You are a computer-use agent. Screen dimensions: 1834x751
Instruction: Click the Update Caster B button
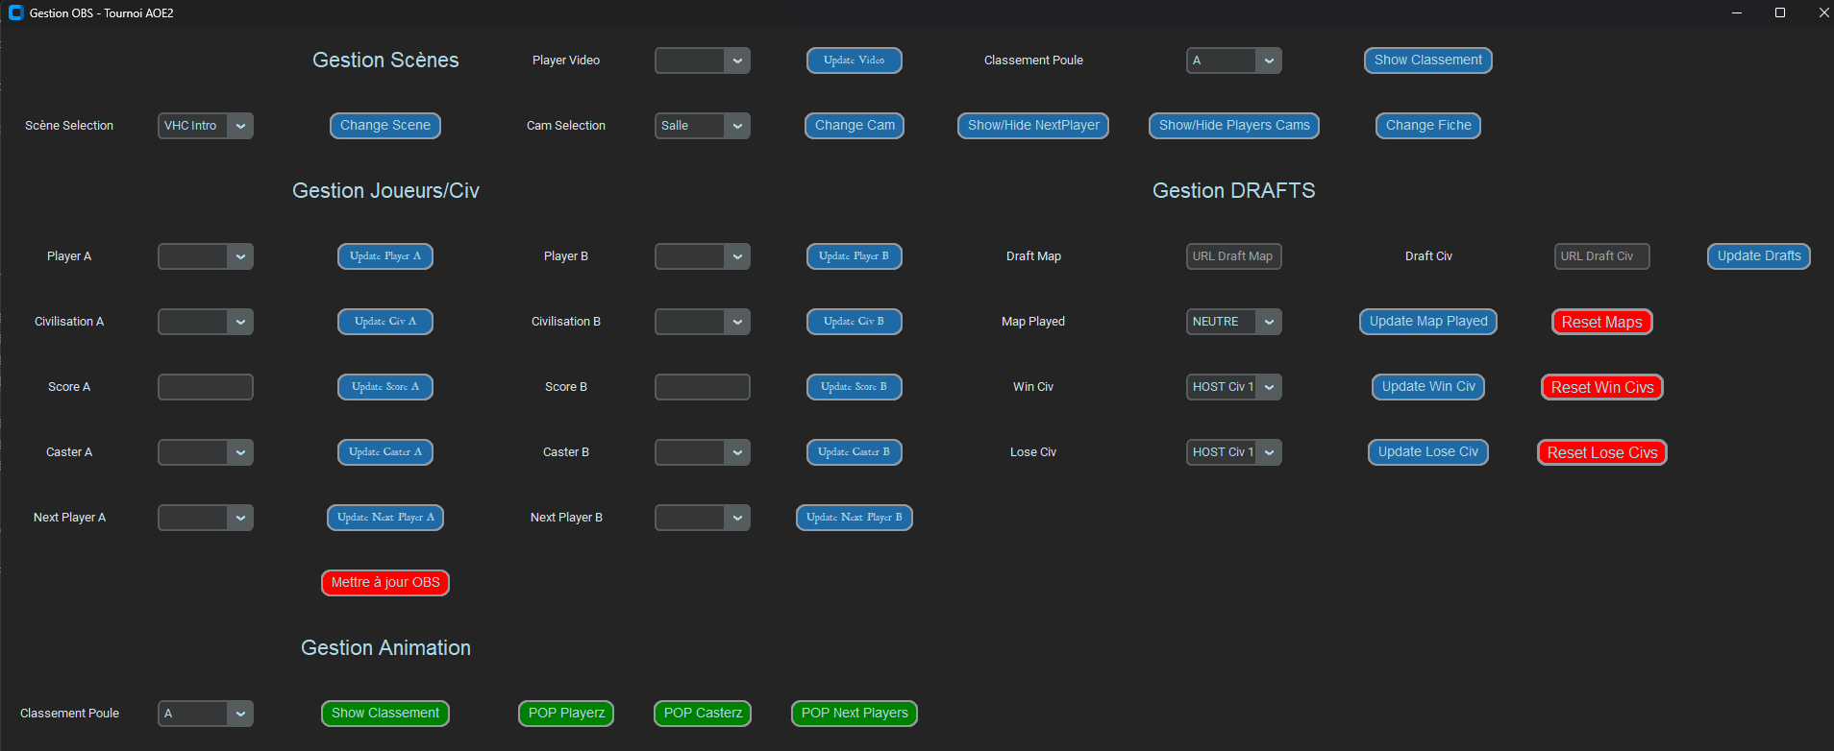(x=855, y=452)
